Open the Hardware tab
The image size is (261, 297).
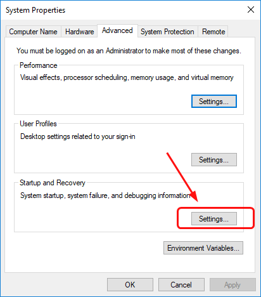(79, 32)
